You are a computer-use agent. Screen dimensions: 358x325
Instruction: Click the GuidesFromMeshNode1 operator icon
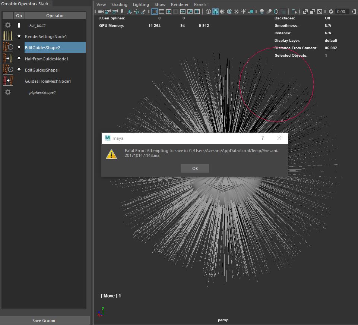(x=8, y=81)
